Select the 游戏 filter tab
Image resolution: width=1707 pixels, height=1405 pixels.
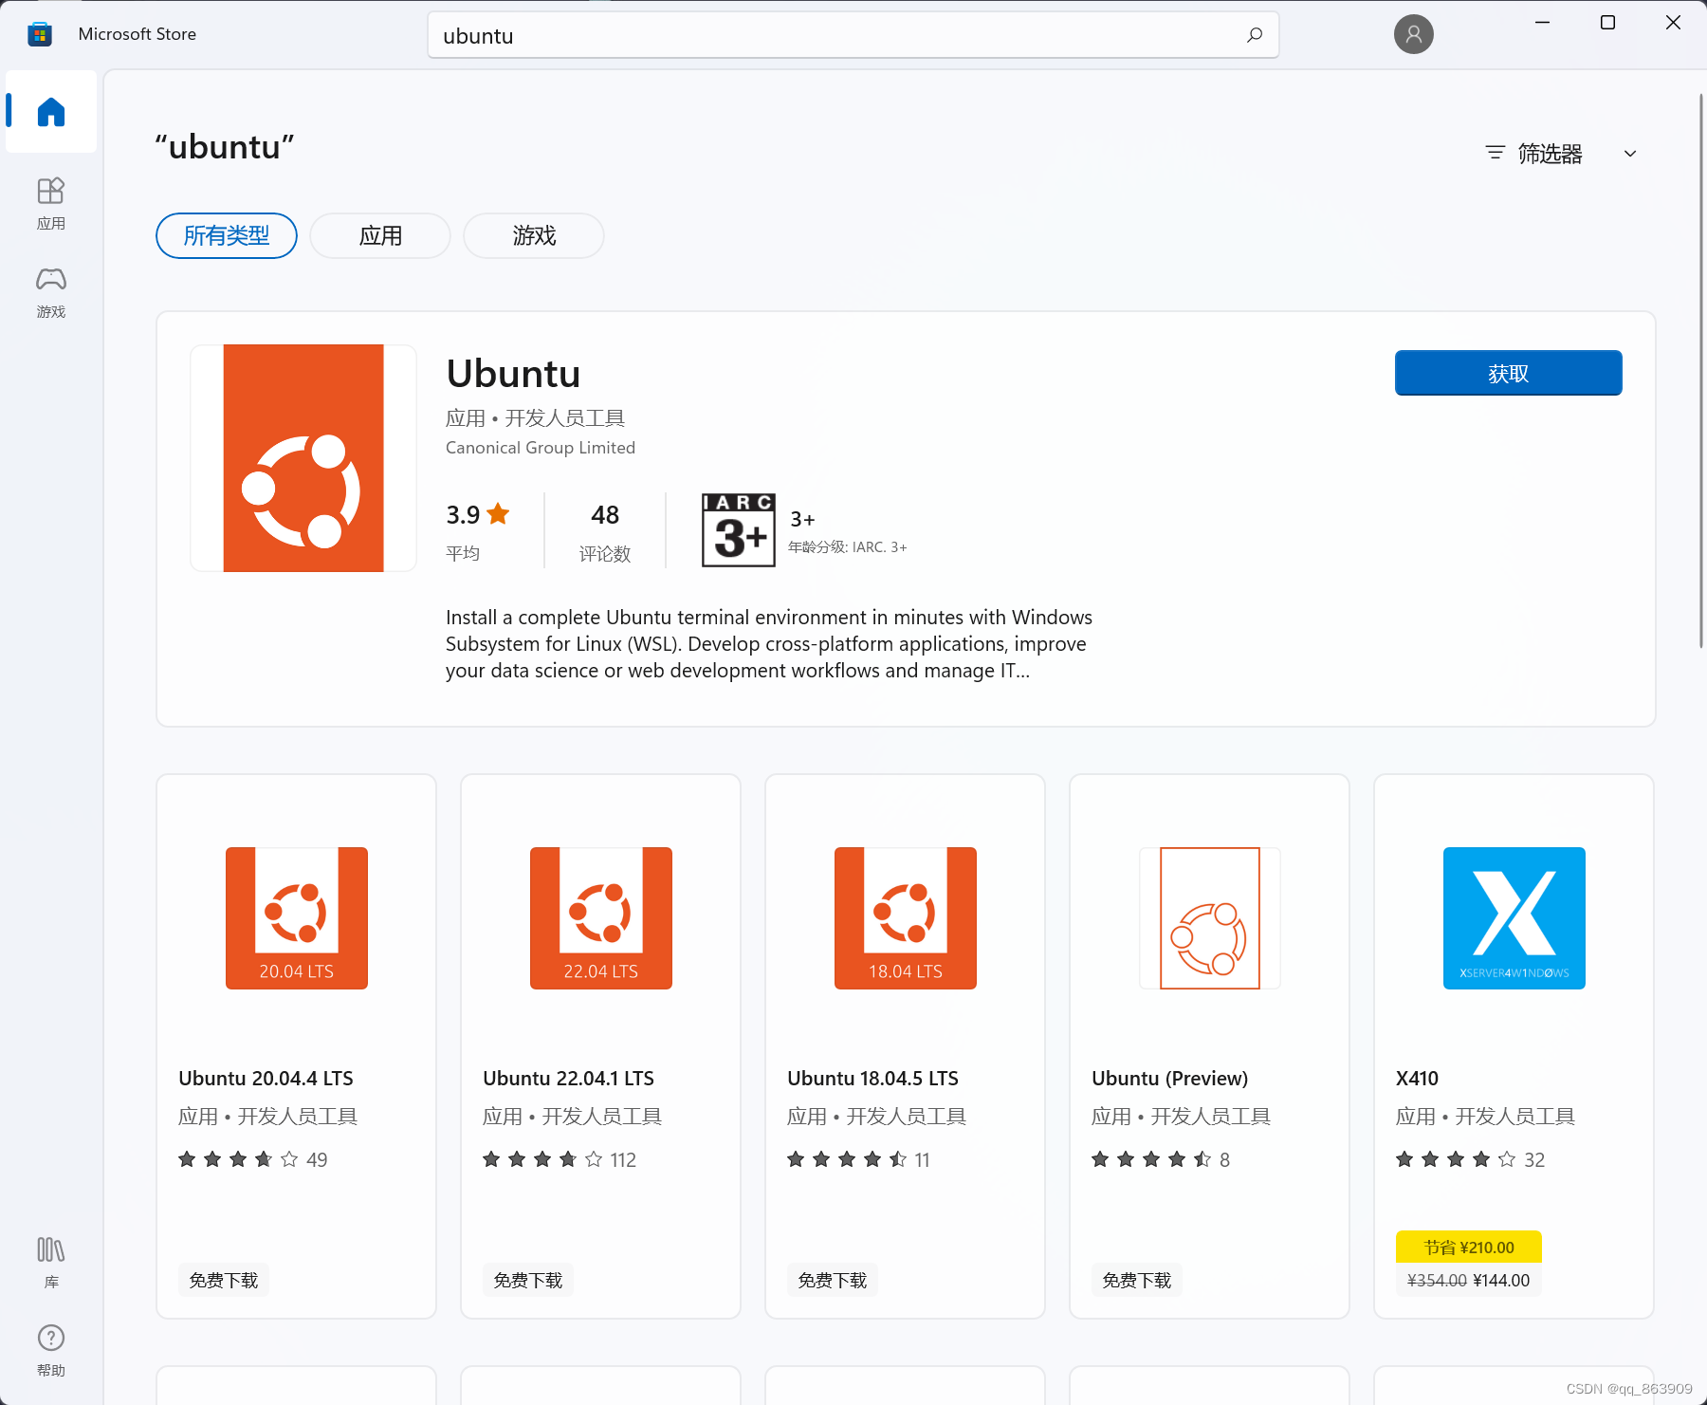(x=534, y=235)
